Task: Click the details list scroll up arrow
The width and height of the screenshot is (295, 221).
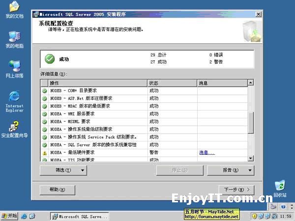Action: tap(250, 83)
